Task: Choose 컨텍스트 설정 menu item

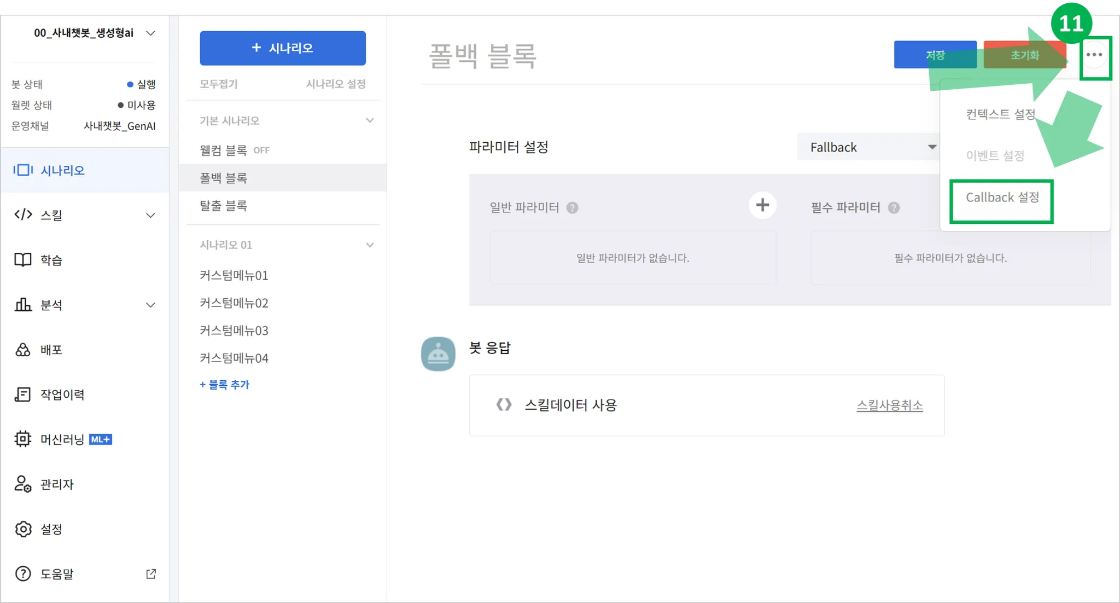Action: coord(1000,114)
